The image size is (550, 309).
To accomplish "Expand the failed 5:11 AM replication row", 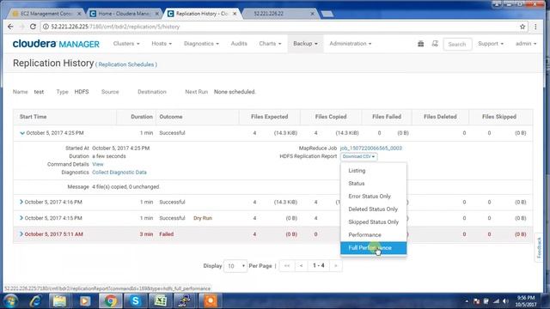I will pyautogui.click(x=21, y=234).
